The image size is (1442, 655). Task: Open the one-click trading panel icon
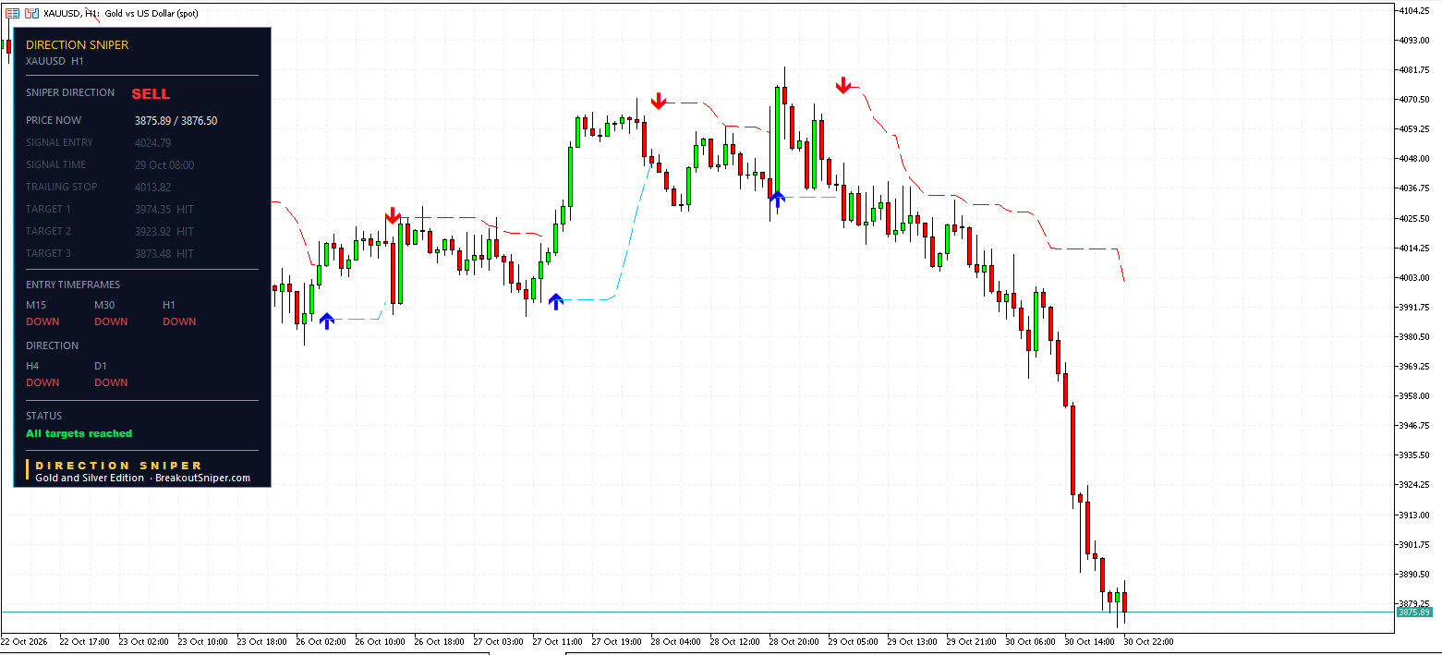(12, 13)
